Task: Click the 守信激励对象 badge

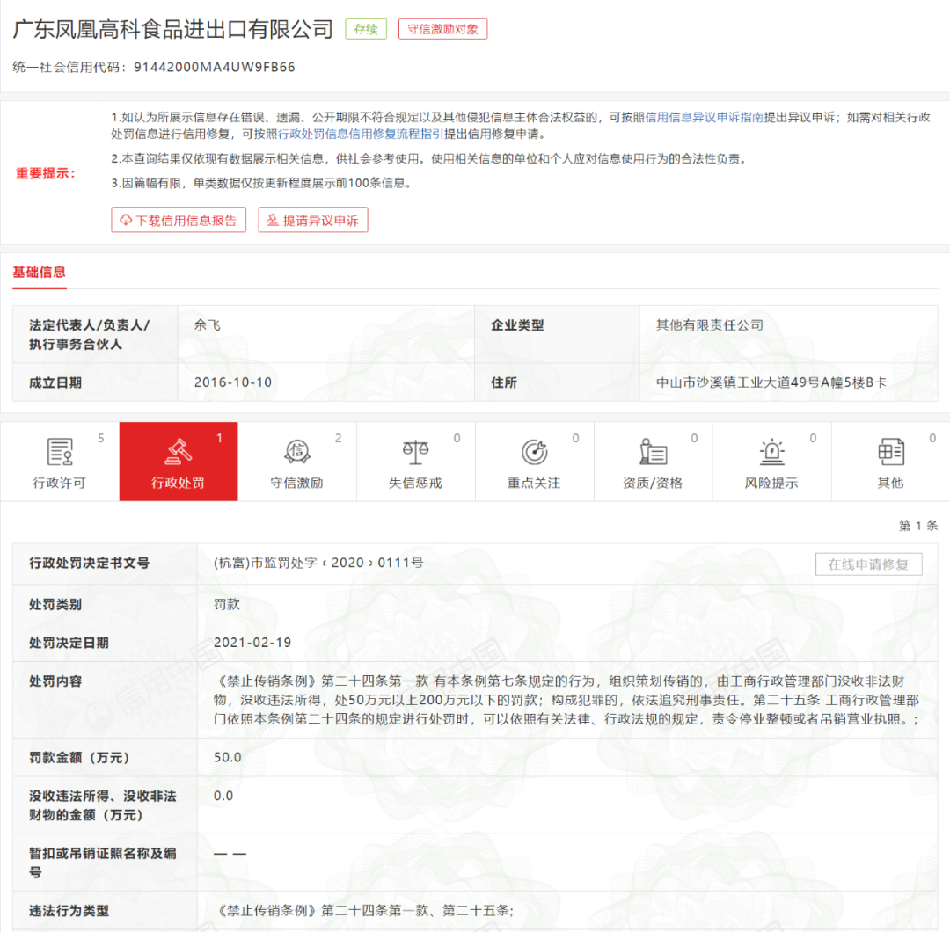Action: (x=442, y=28)
